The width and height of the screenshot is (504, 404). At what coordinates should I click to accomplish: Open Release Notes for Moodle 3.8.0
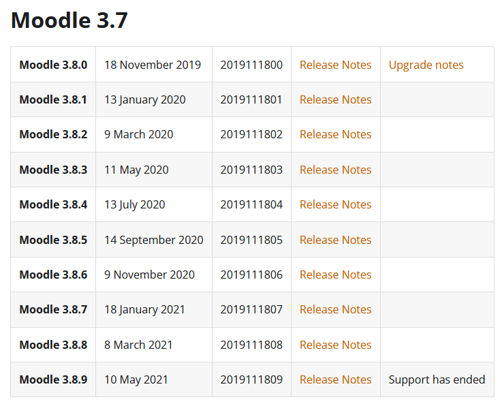(335, 65)
